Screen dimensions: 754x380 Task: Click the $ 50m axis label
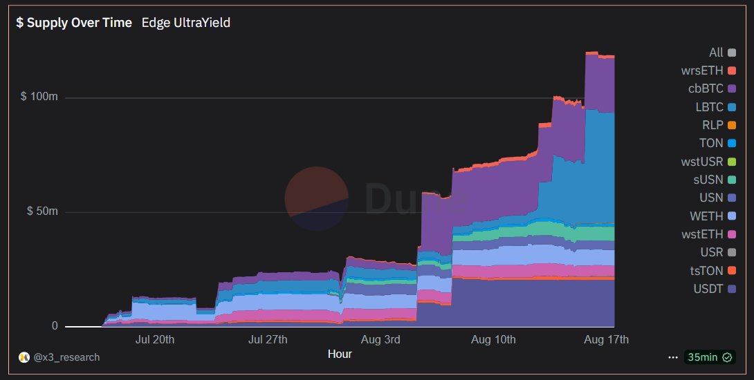(42, 211)
